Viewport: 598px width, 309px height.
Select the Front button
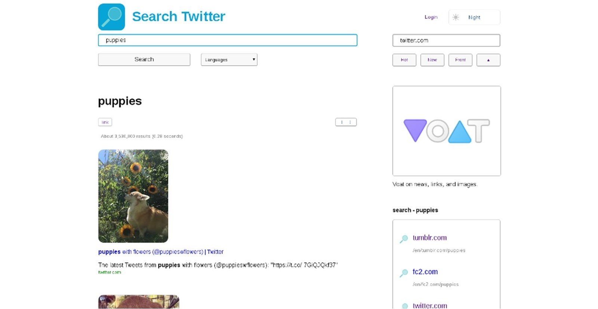460,60
